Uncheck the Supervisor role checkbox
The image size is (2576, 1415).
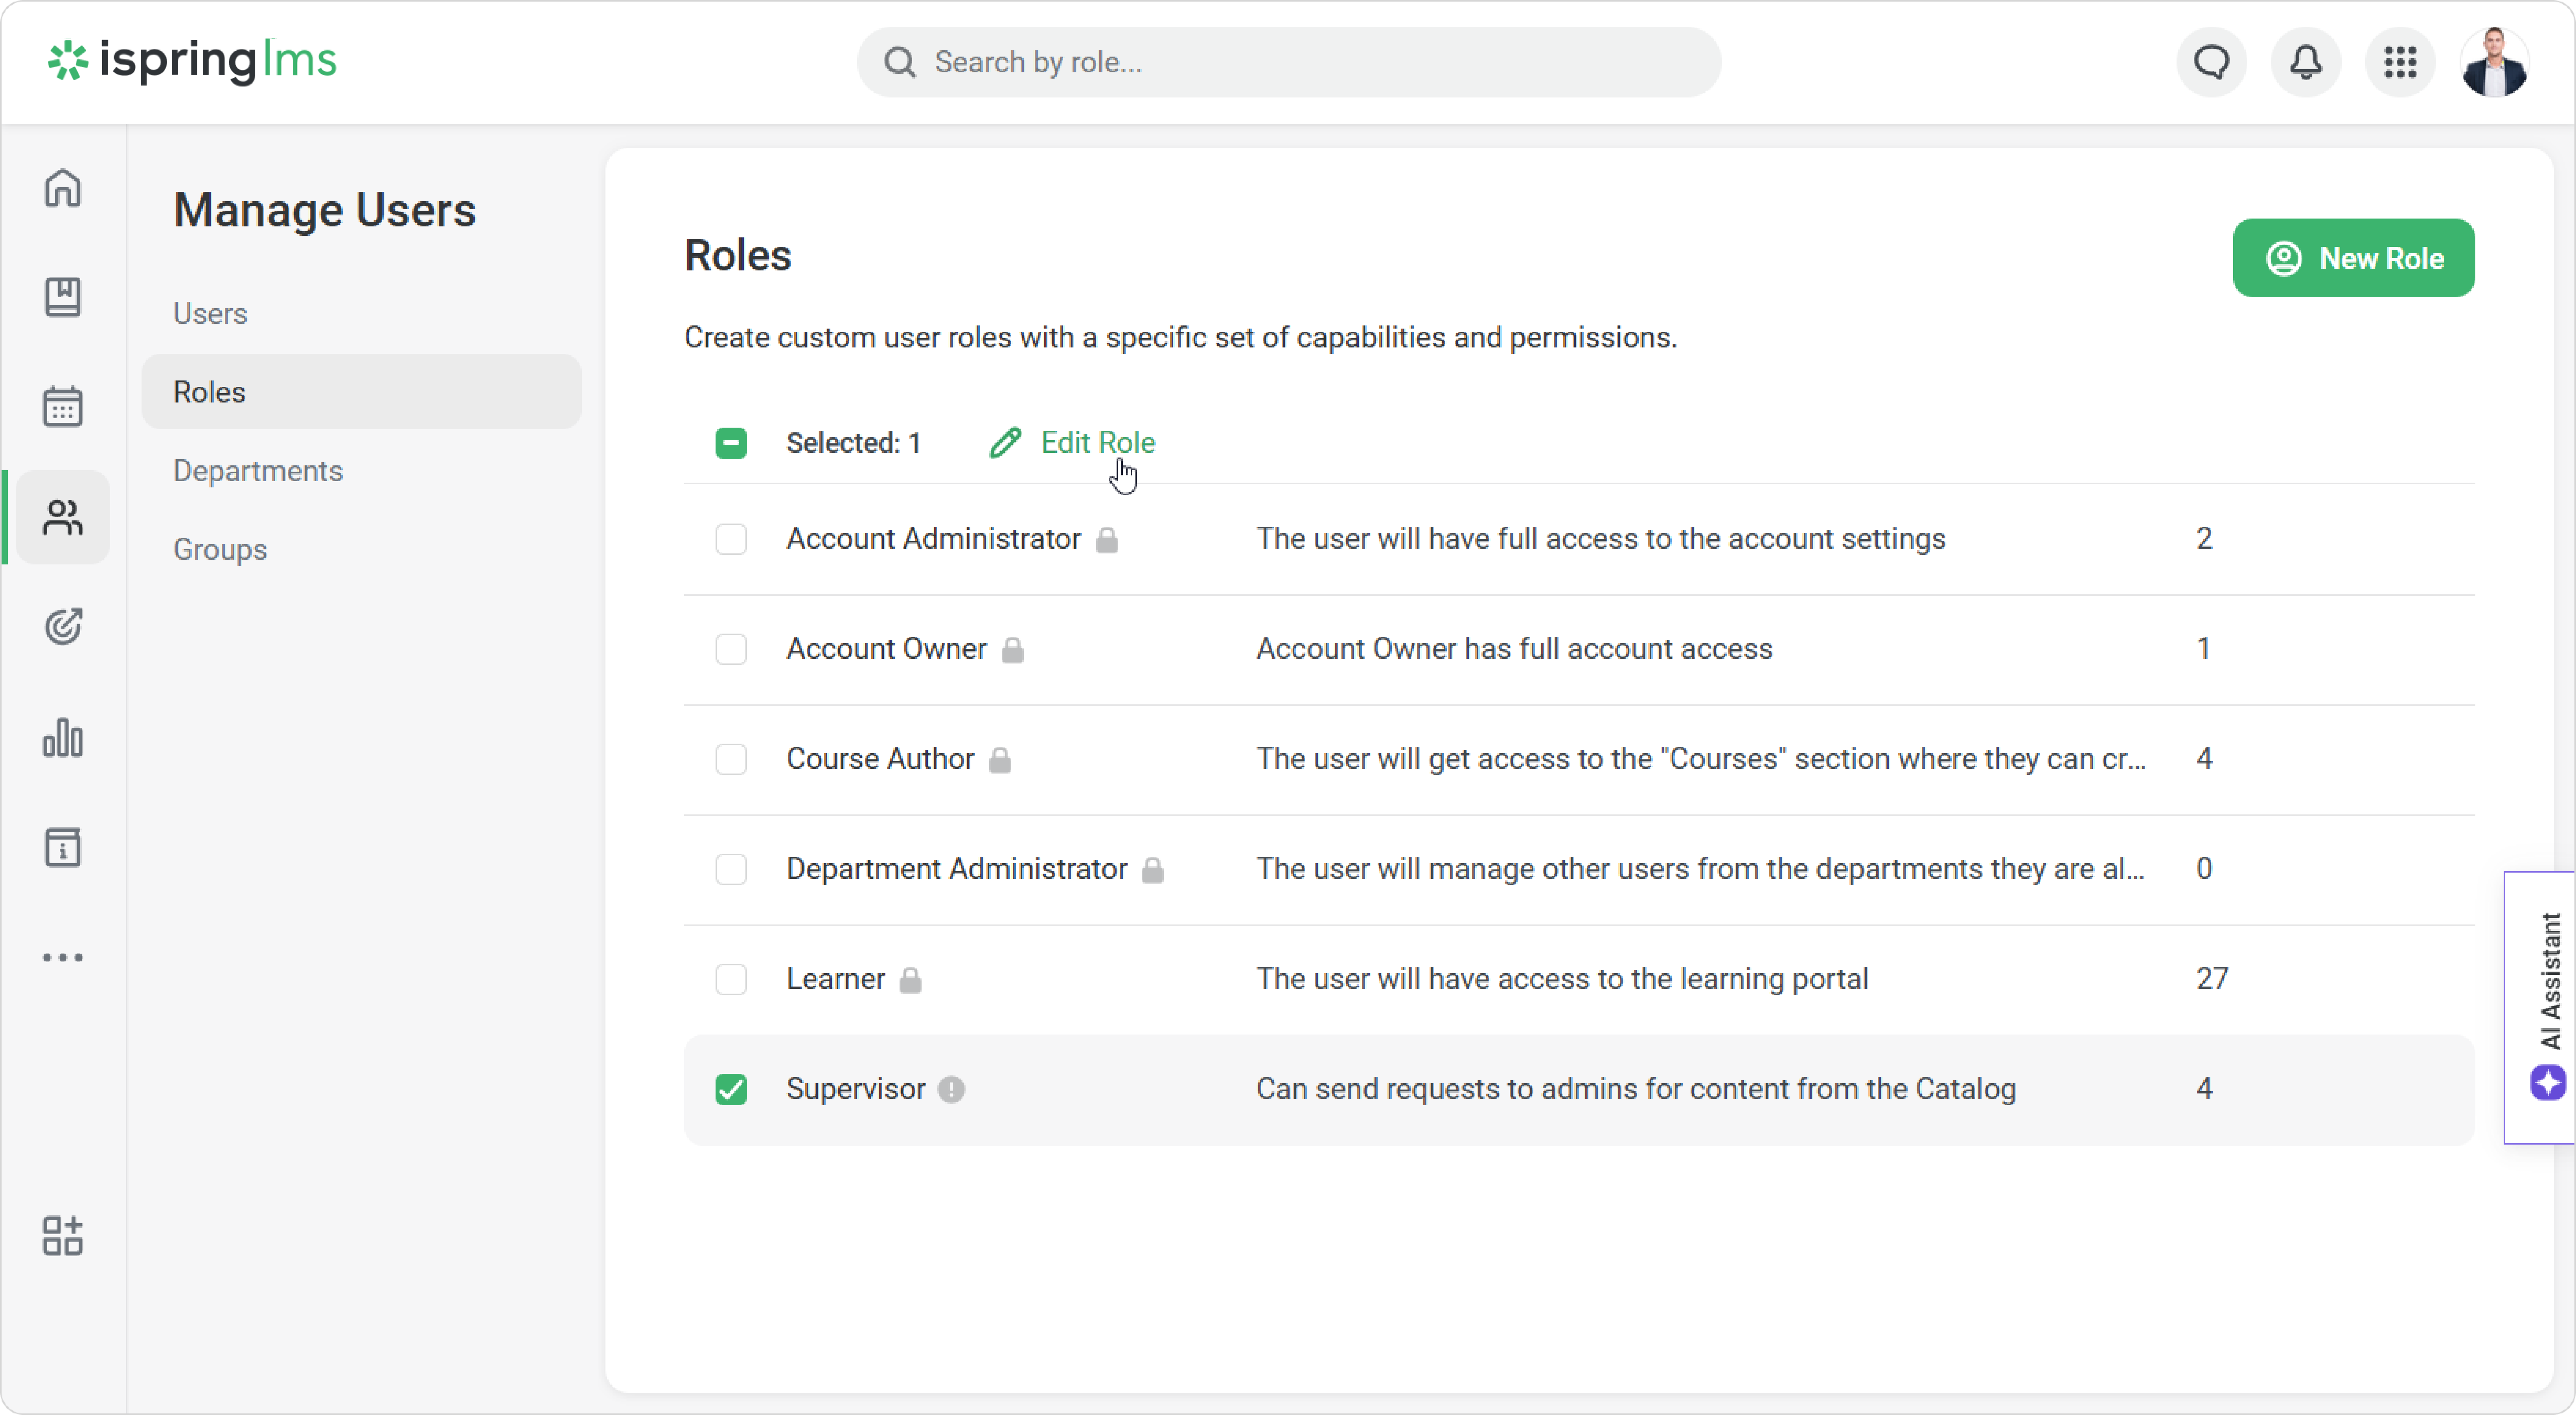(x=731, y=1089)
